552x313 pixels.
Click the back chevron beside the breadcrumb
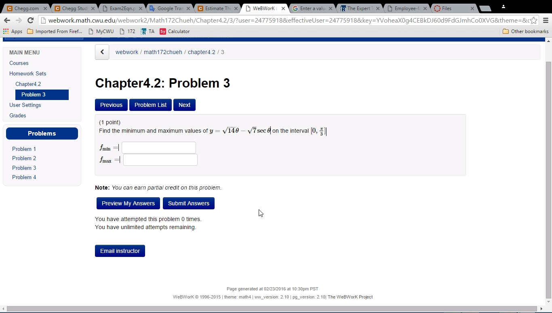coord(102,52)
